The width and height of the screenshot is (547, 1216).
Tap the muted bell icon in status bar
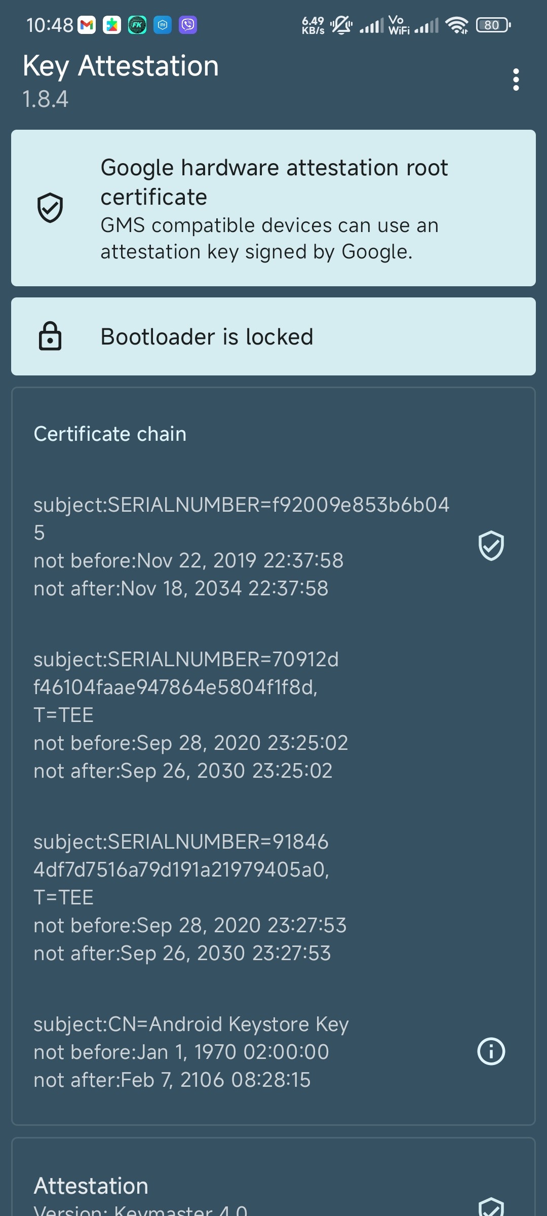click(x=342, y=24)
